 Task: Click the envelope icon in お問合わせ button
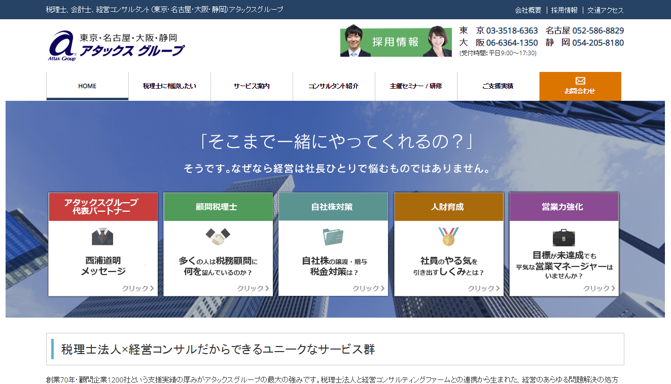580,81
